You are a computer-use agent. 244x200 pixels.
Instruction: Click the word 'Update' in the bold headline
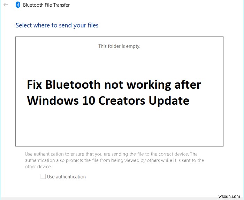[169, 101]
